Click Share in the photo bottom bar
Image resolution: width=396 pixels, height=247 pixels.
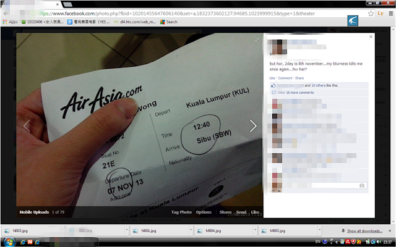click(x=225, y=212)
